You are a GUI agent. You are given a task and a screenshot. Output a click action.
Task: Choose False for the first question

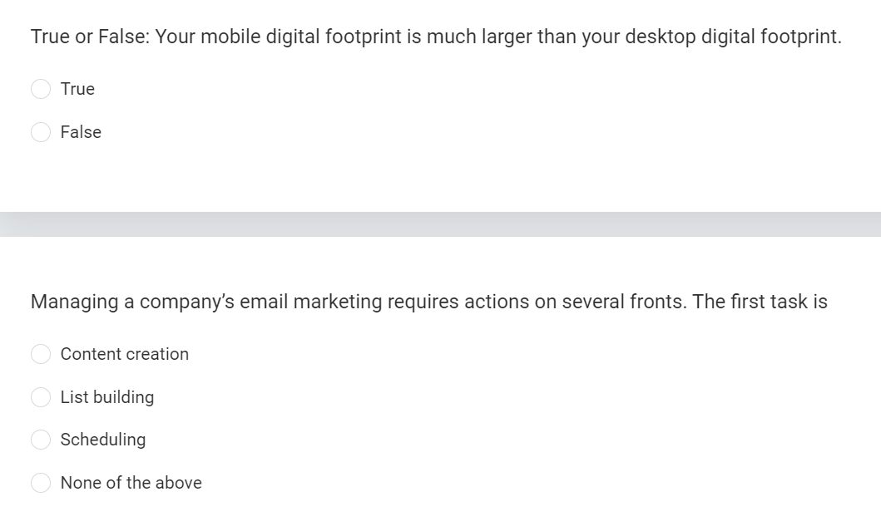41,132
